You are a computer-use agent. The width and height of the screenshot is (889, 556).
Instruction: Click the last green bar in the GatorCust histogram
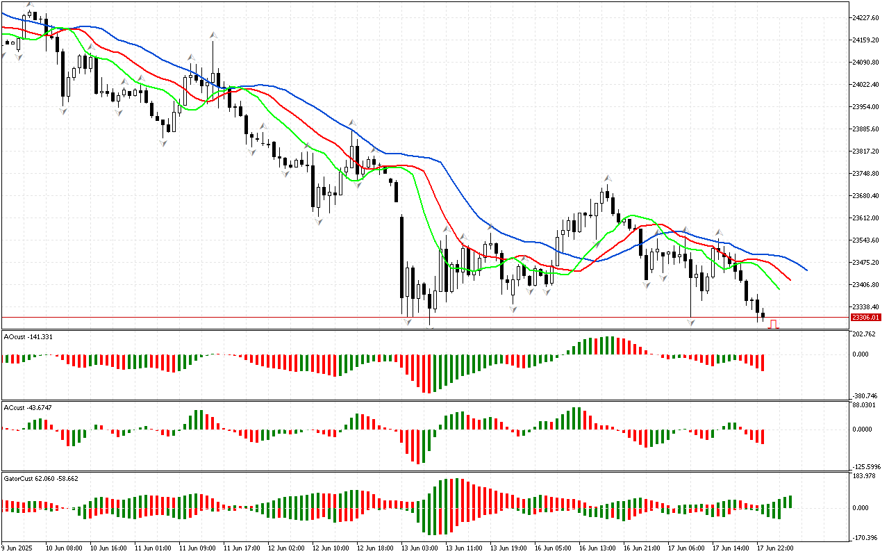click(x=790, y=502)
